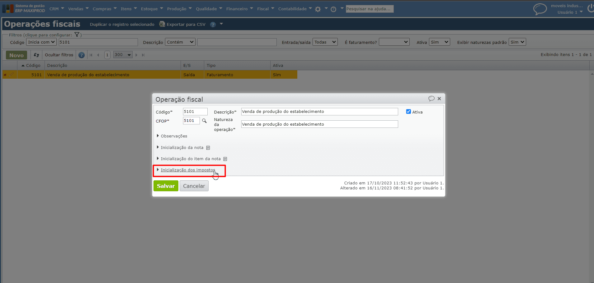Open the Ativa filter 'Sim' dropdown
The height and width of the screenshot is (283, 594).
[x=440, y=42]
